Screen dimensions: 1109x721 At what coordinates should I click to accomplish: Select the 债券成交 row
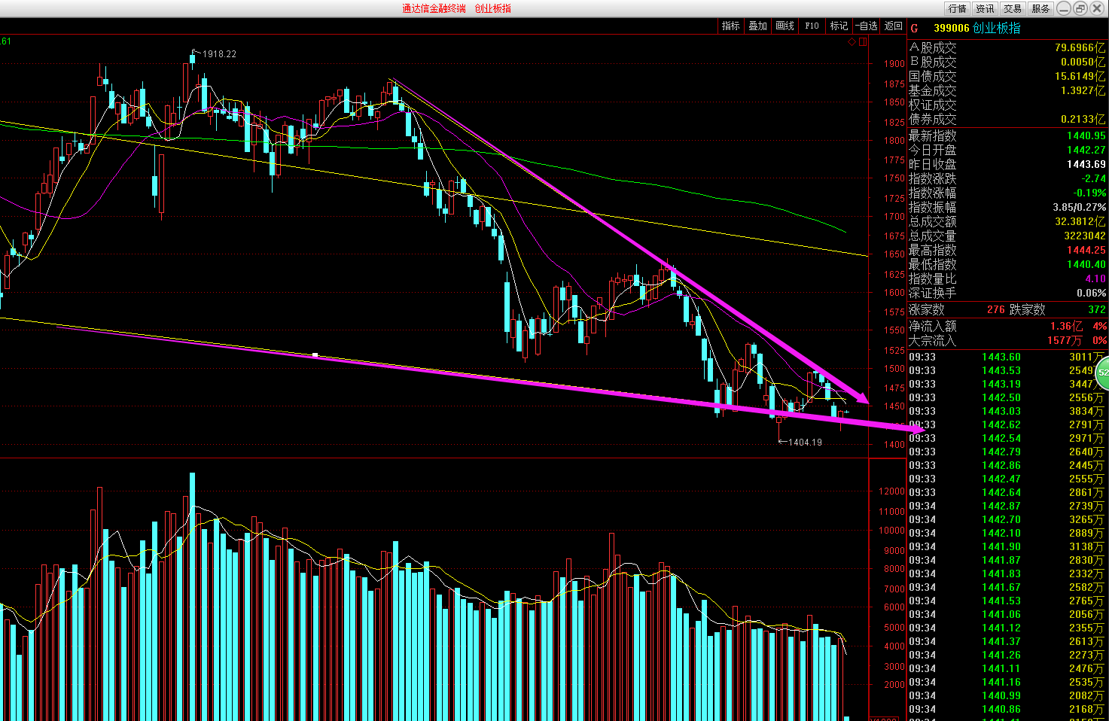tap(1007, 119)
